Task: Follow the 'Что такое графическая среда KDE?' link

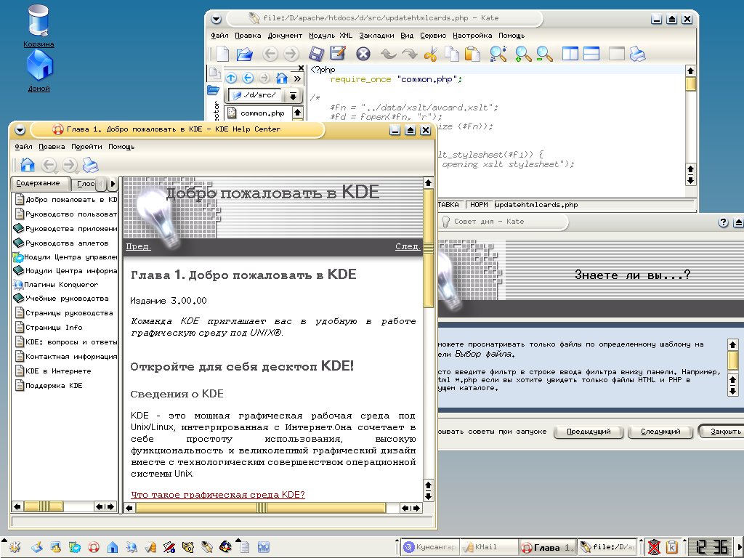Action: [x=218, y=495]
